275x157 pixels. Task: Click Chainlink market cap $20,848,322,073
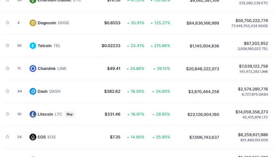point(202,69)
